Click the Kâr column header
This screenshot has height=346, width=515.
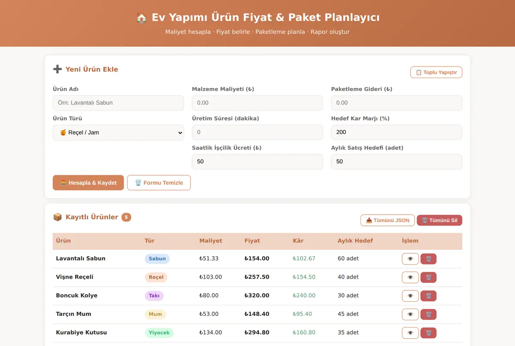point(298,241)
